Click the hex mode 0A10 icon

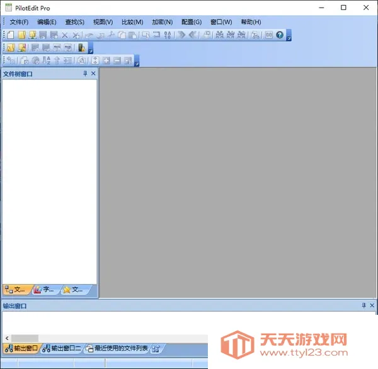tap(167, 35)
